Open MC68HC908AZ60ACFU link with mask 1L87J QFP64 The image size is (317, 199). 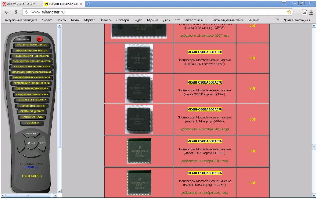(205, 52)
